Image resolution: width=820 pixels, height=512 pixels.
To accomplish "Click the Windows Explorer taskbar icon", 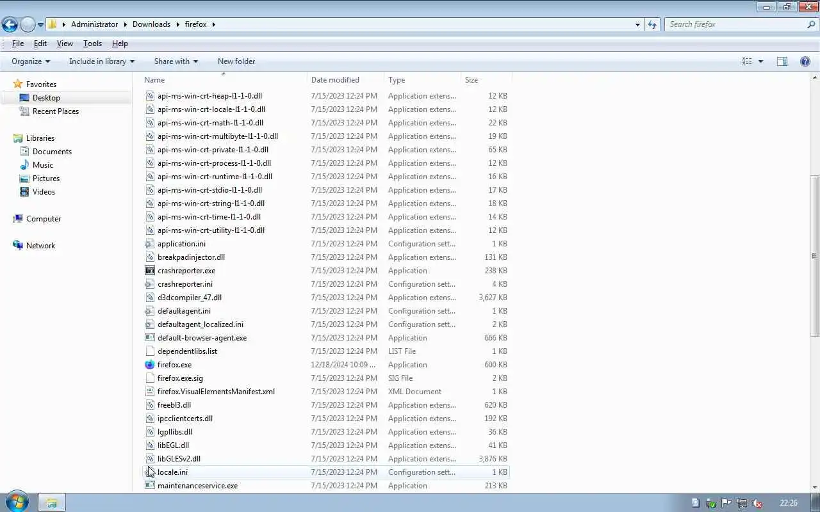I will click(x=52, y=503).
